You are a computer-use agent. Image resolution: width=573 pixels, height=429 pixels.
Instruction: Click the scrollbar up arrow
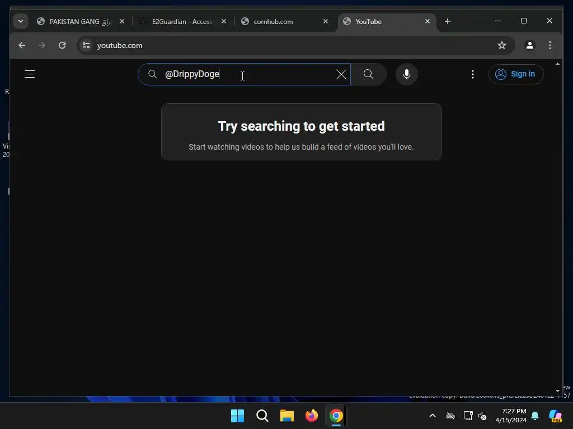click(x=557, y=64)
